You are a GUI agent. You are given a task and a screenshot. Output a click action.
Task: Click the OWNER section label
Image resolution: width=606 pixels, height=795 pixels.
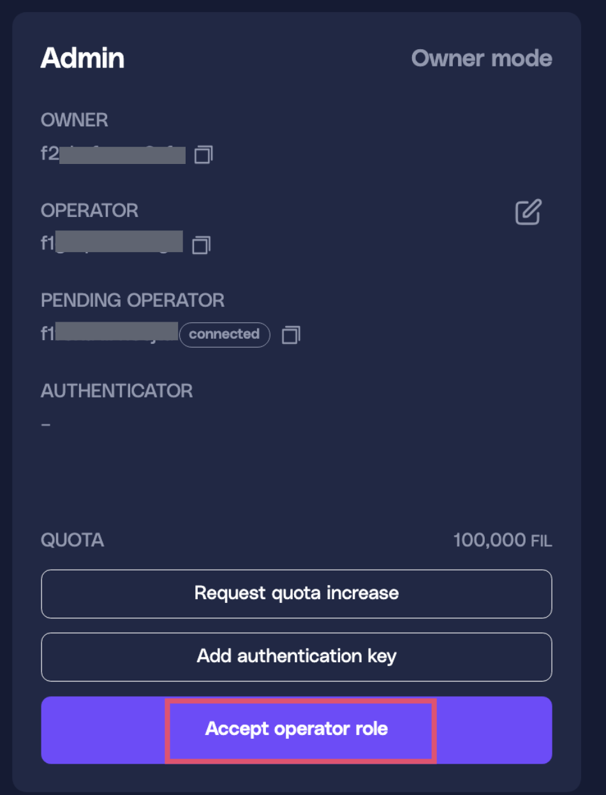coord(75,120)
